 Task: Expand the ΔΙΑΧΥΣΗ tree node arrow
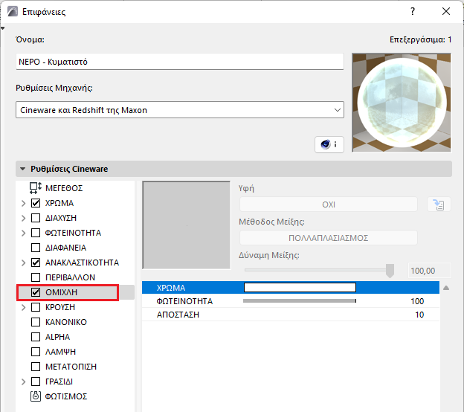click(23, 218)
